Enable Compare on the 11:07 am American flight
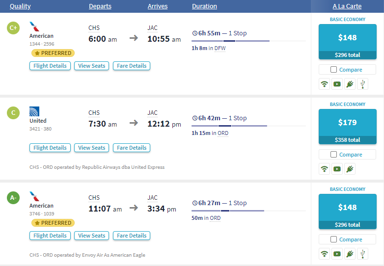Image resolution: width=384 pixels, height=266 pixels. click(x=334, y=239)
